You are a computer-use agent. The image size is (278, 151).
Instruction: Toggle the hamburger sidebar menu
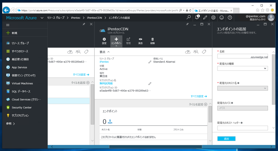[x=8, y=25]
